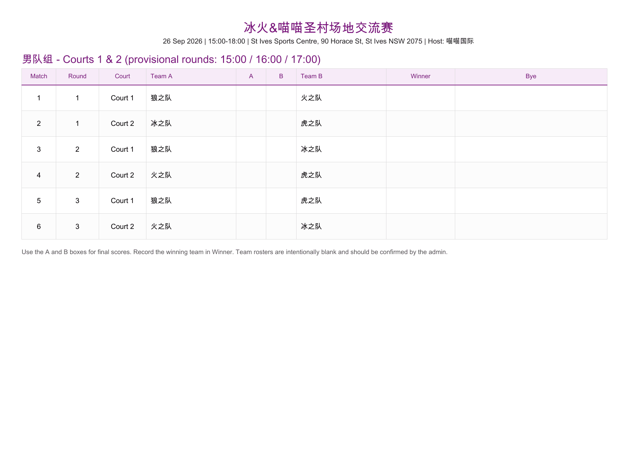Click Court 2 cell in match 6 row

123,227
